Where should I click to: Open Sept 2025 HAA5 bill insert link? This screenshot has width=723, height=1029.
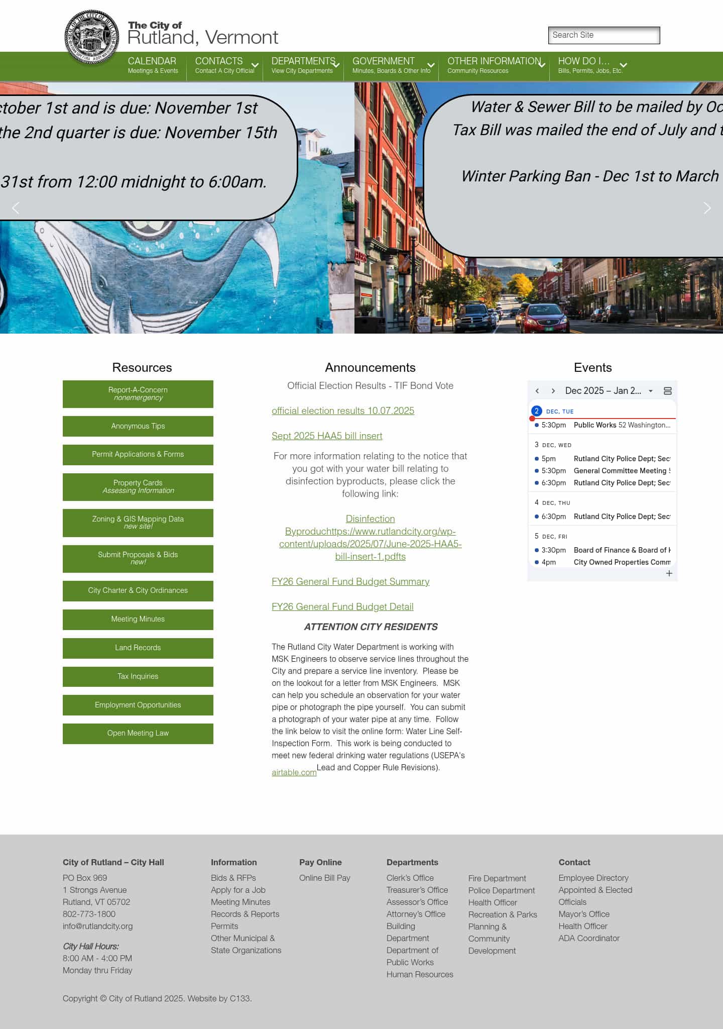(327, 436)
